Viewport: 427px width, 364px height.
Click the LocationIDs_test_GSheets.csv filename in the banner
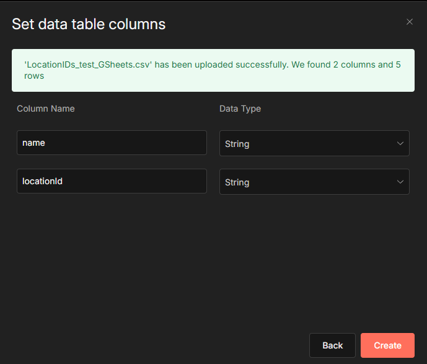click(x=87, y=64)
